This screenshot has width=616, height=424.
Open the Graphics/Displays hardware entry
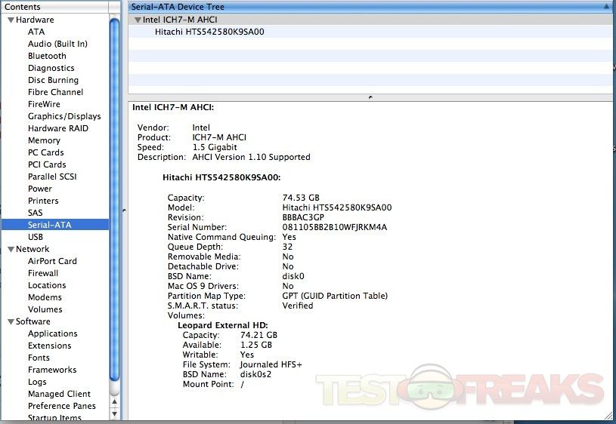coord(64,116)
